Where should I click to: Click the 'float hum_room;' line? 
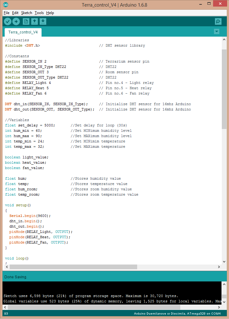pyautogui.click(x=21, y=189)
